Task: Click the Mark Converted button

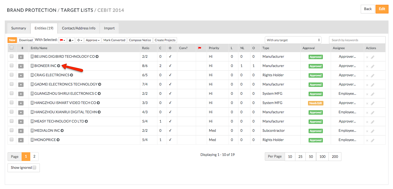Action: (x=114, y=40)
